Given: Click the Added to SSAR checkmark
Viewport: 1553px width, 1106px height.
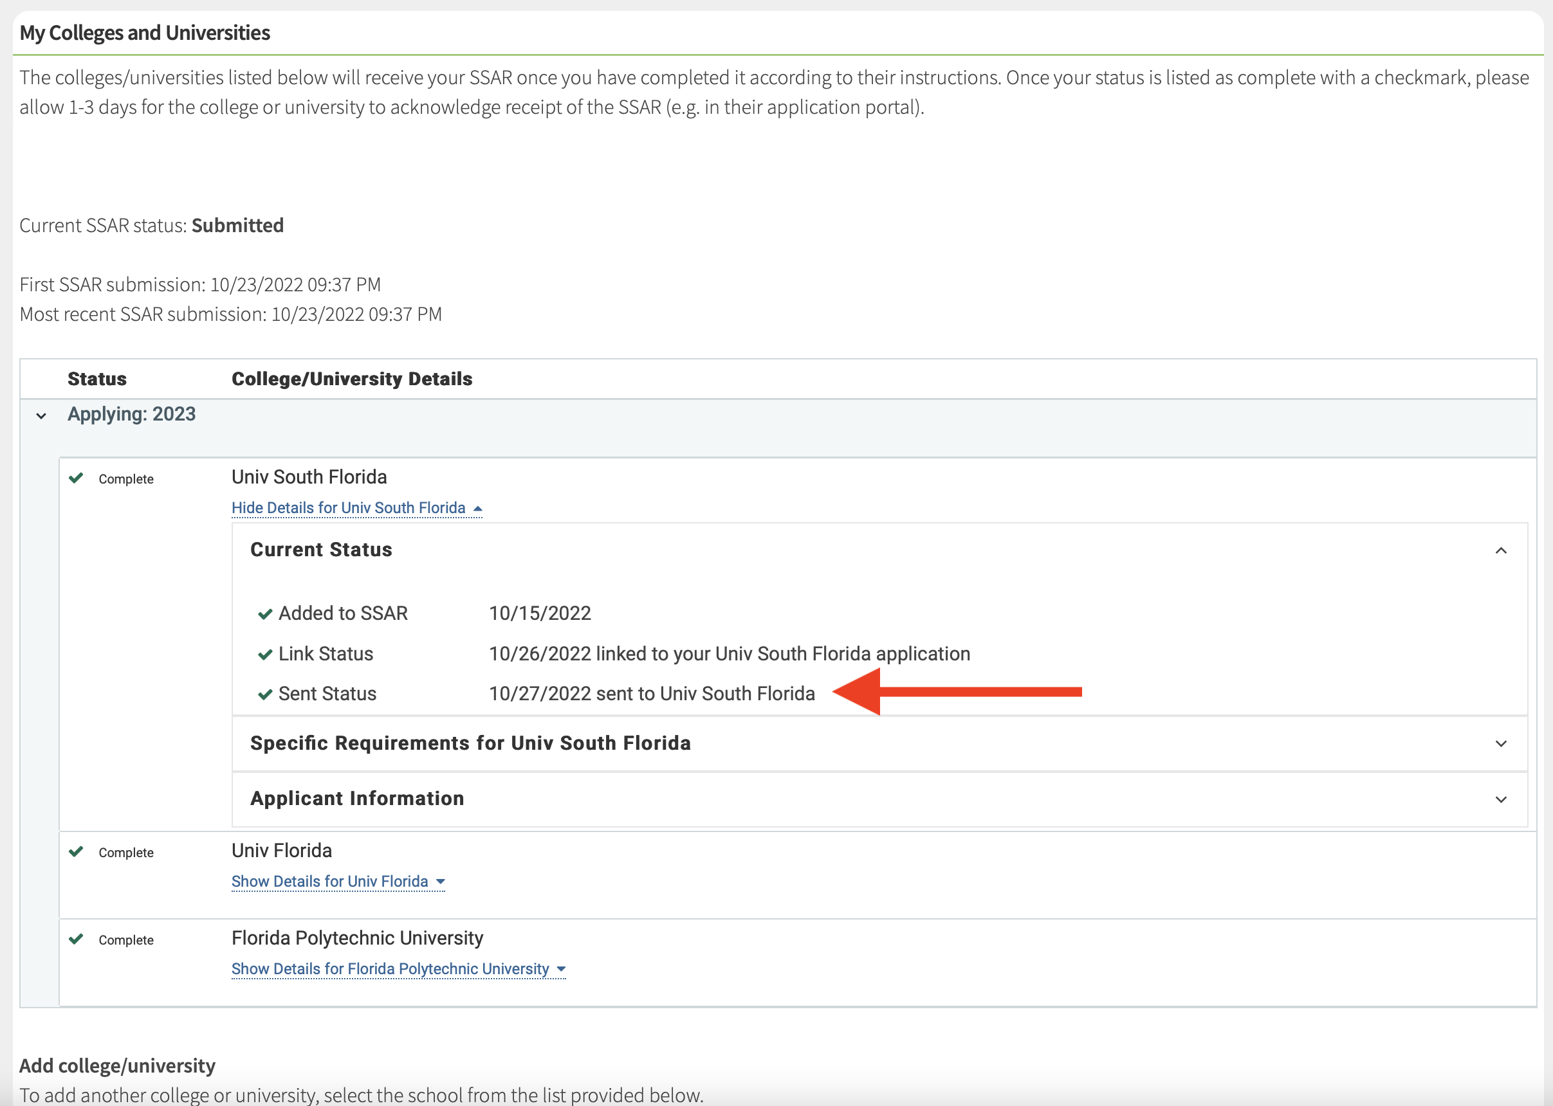Looking at the screenshot, I should [265, 614].
